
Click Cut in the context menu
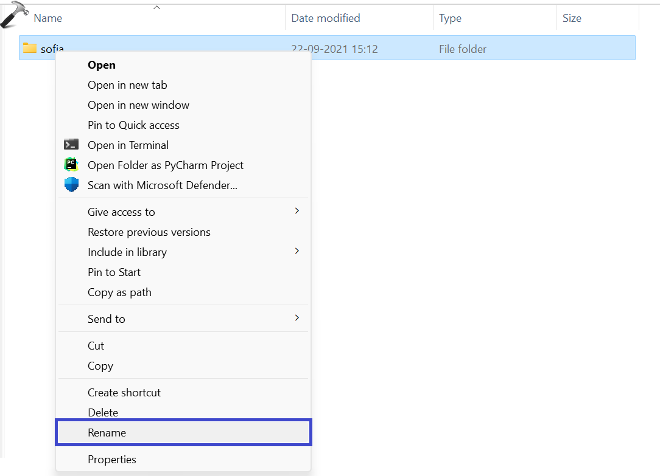96,346
